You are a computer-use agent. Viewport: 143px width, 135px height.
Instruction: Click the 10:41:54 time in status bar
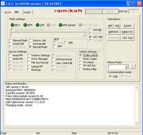click(113, 133)
